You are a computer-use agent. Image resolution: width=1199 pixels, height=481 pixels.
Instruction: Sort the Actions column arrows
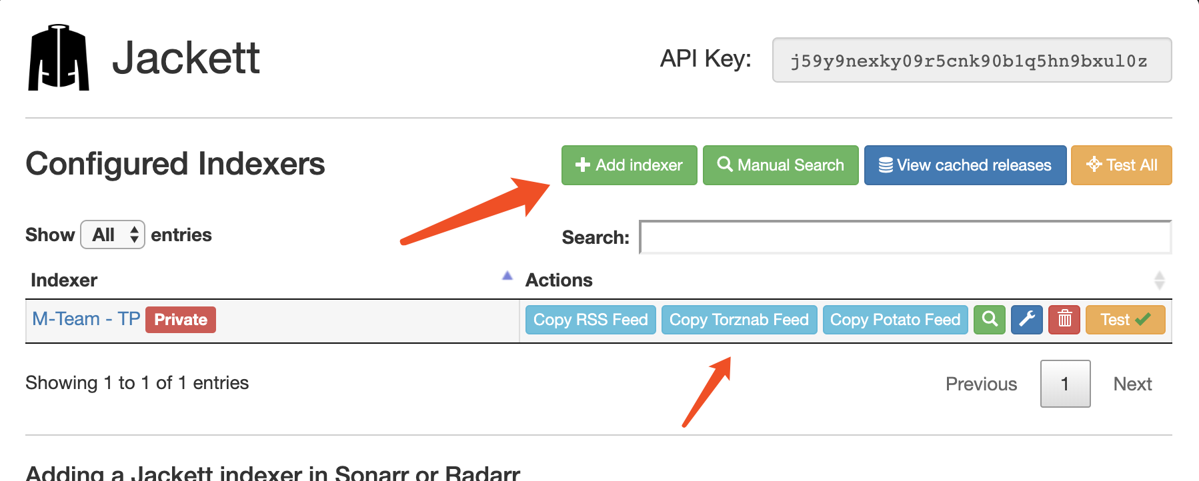1160,280
